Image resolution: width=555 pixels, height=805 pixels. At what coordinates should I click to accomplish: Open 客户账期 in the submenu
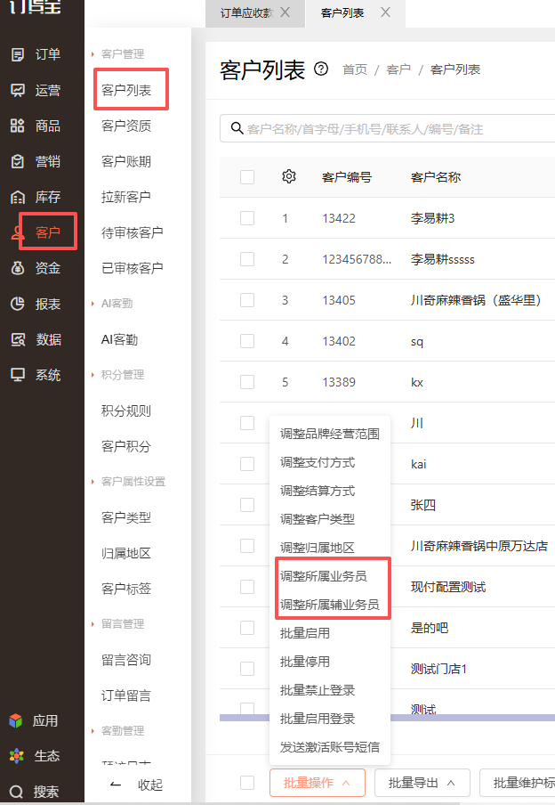pyautogui.click(x=126, y=161)
